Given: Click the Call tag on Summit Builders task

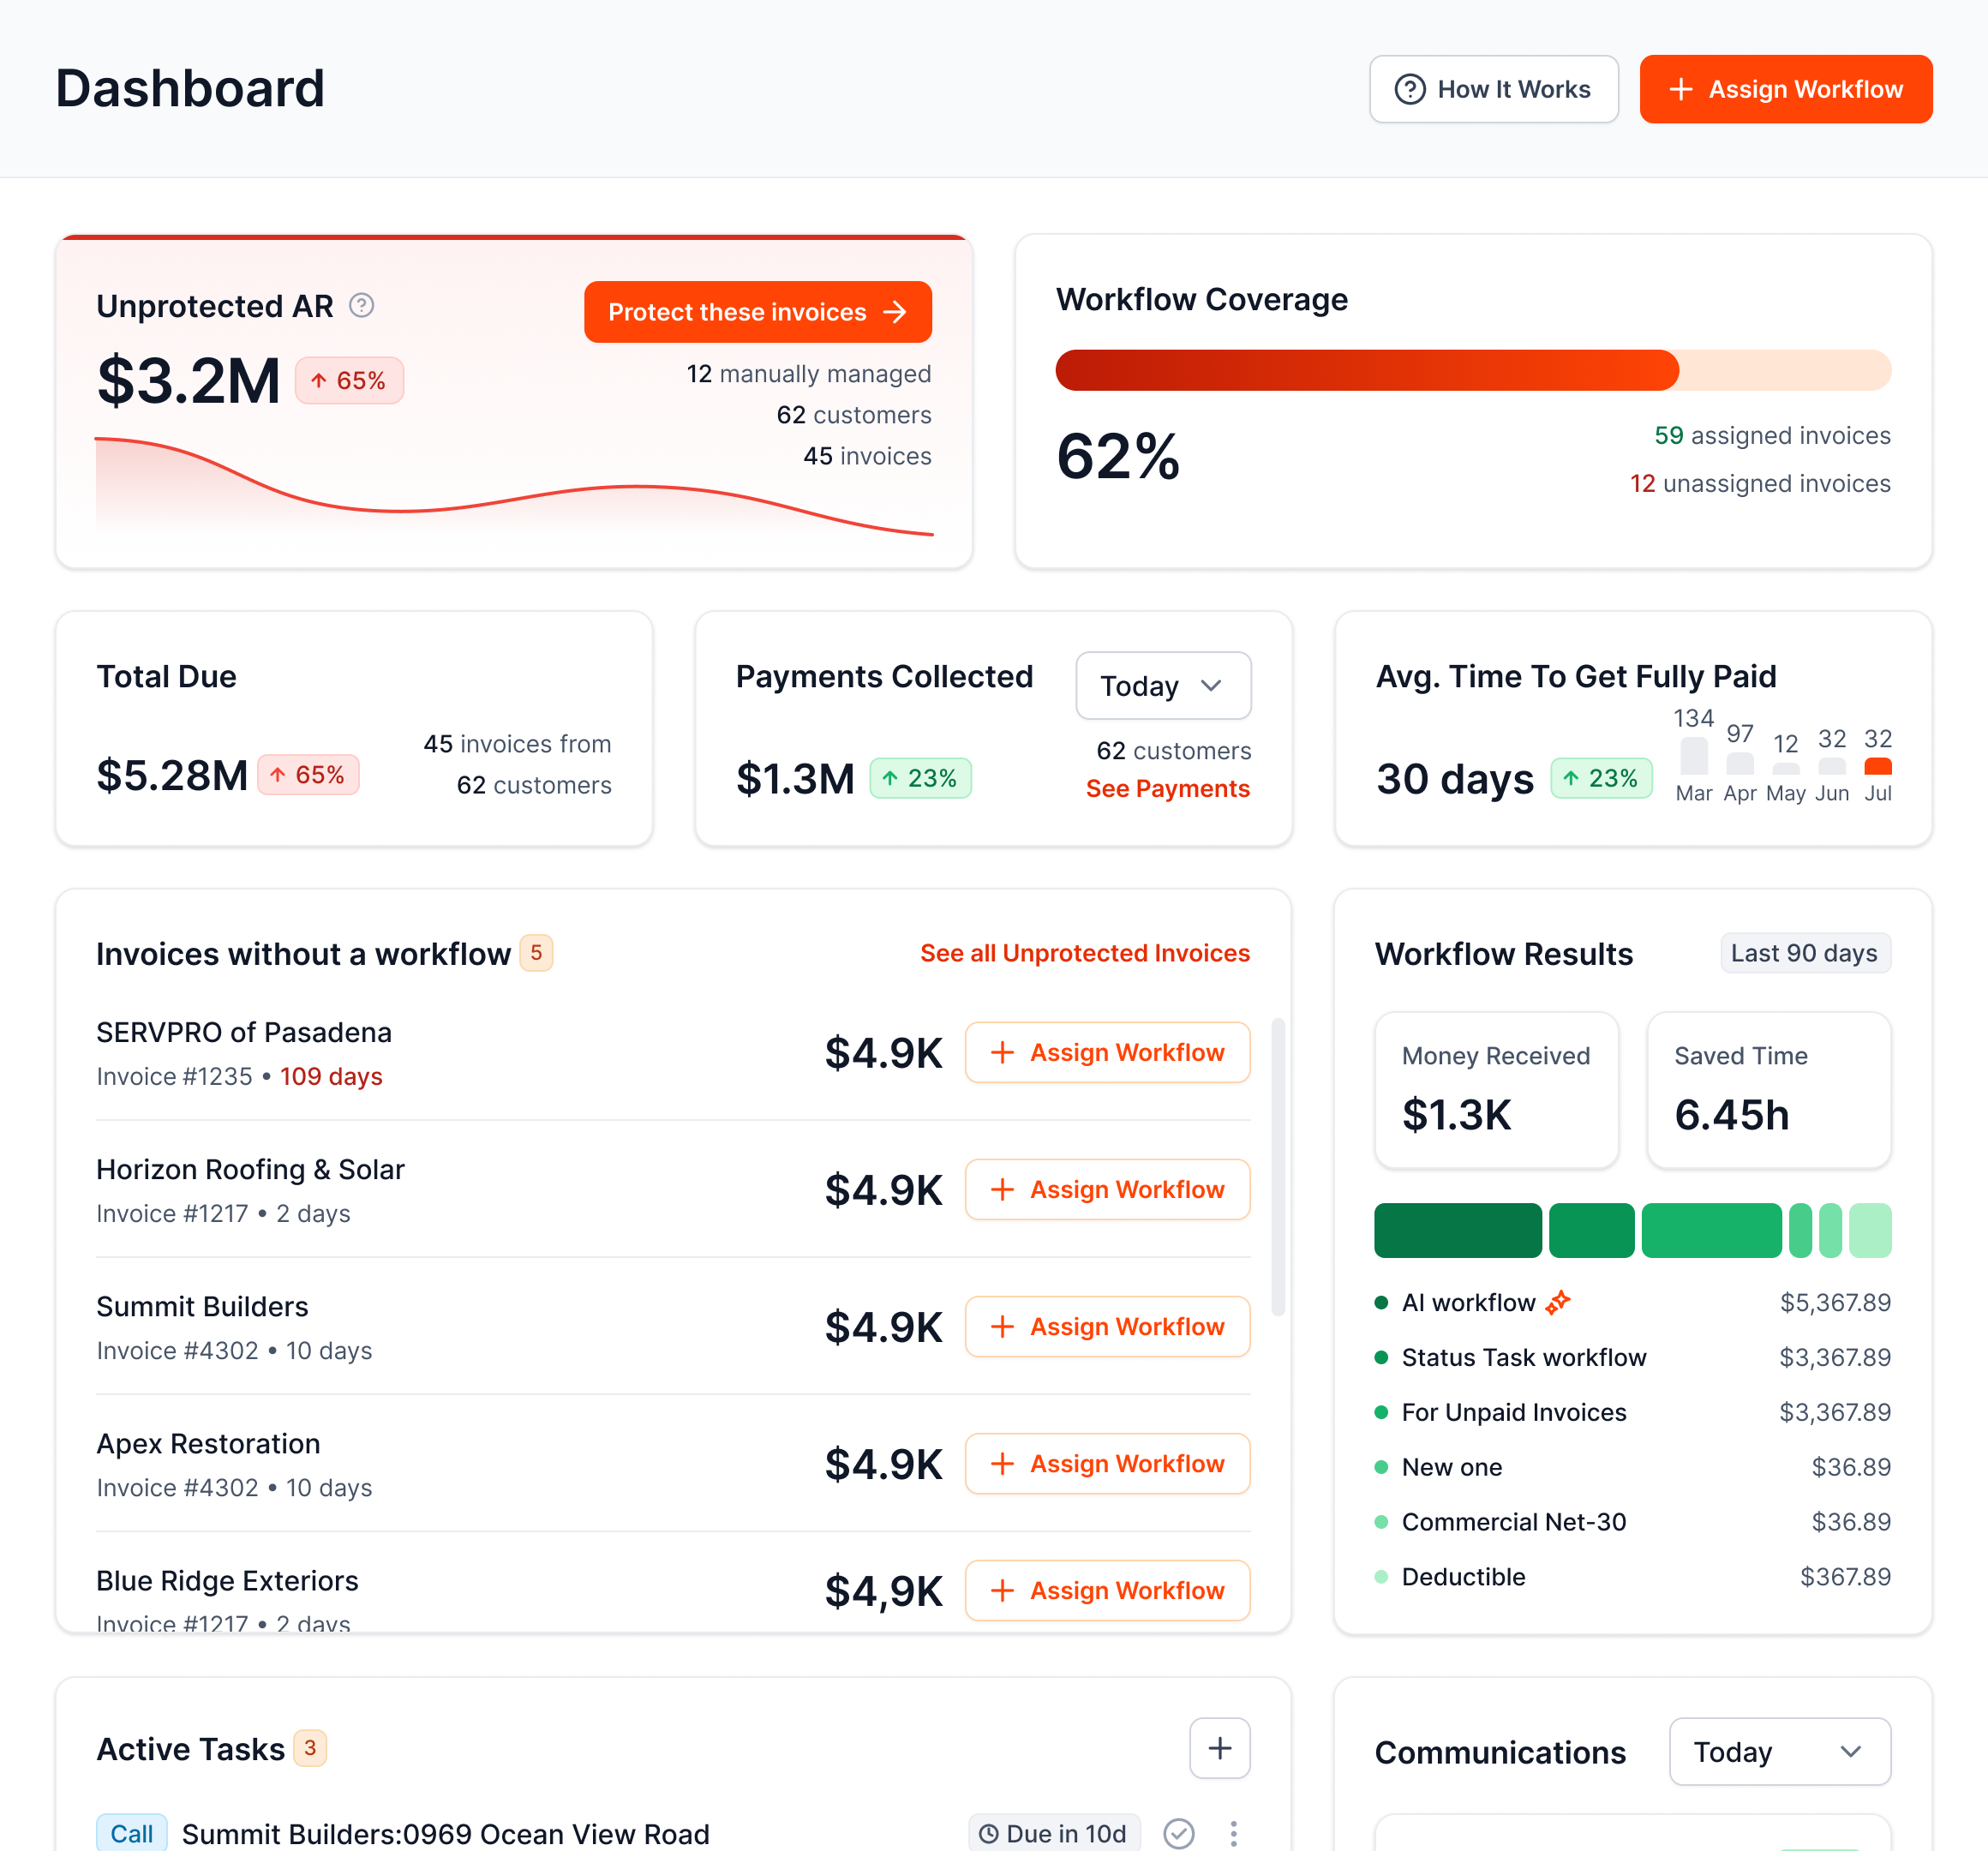Looking at the screenshot, I should [x=131, y=1833].
